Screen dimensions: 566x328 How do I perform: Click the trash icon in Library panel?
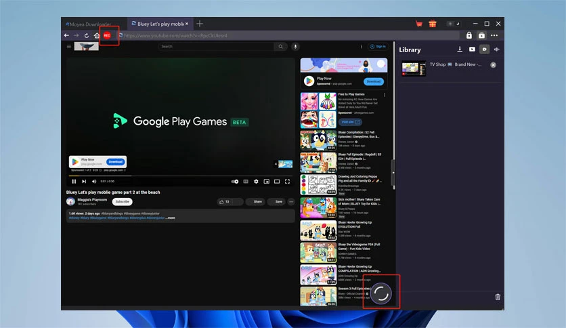(x=498, y=297)
